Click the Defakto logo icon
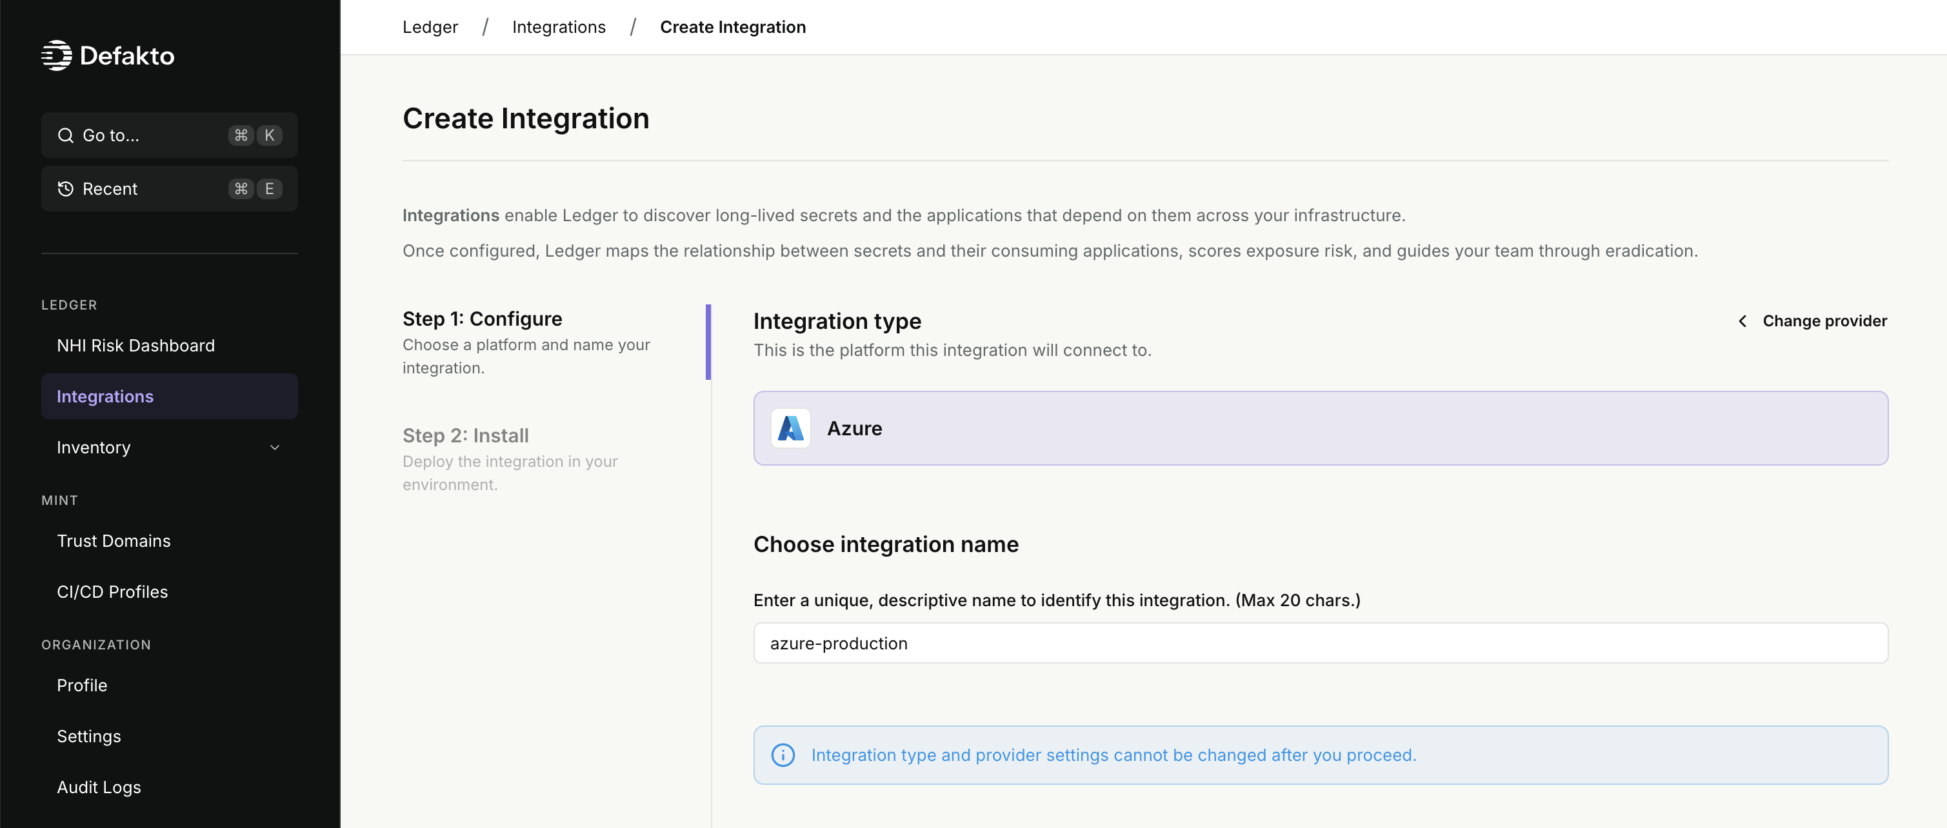The width and height of the screenshot is (1947, 828). tap(57, 55)
